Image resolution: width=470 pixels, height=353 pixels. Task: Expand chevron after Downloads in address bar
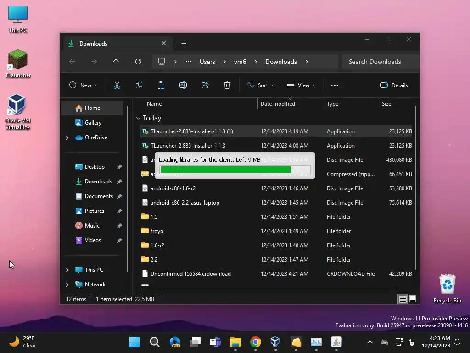[307, 62]
